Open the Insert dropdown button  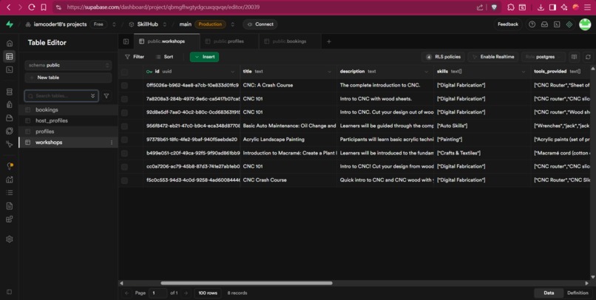click(205, 57)
